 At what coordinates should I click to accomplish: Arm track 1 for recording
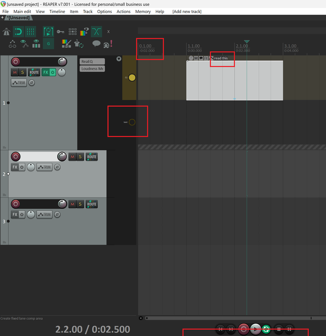click(16, 62)
